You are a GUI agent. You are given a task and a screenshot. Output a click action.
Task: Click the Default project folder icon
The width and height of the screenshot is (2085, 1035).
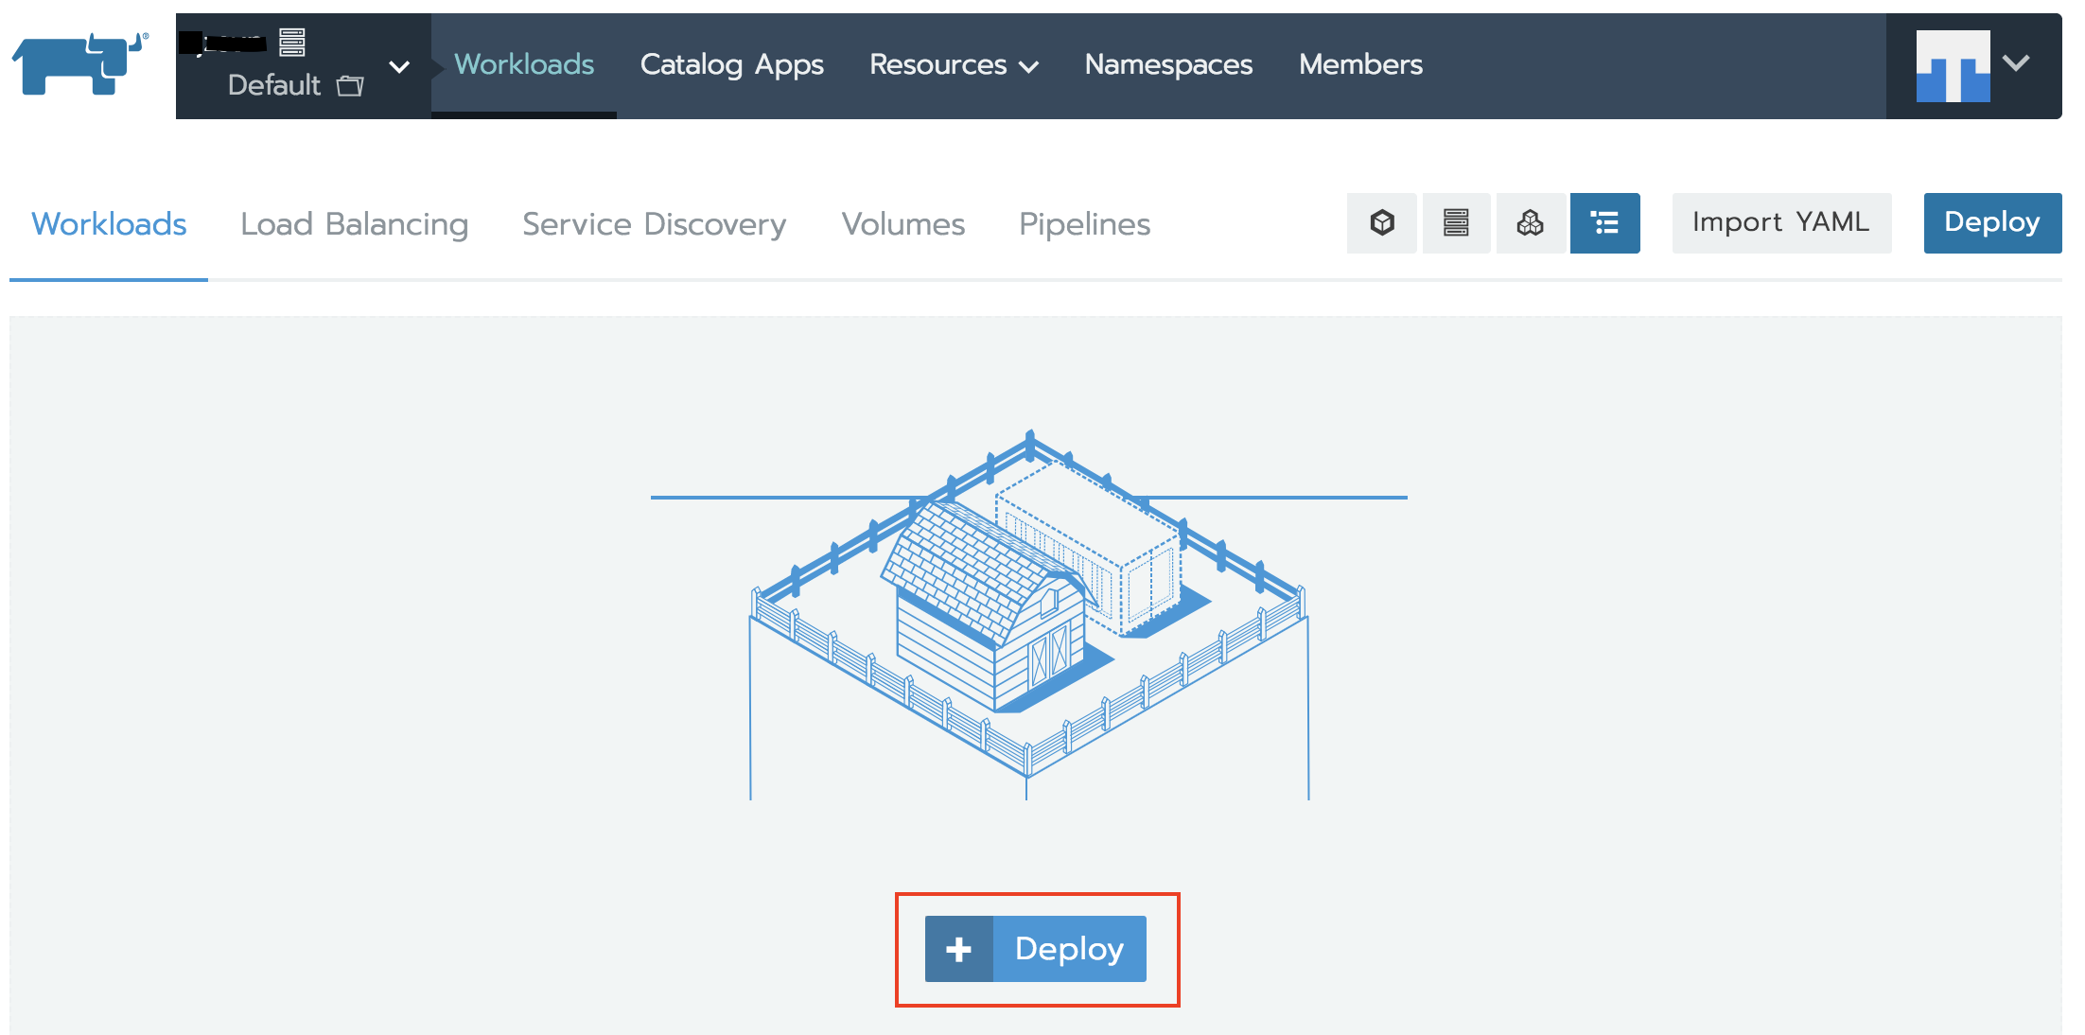(350, 86)
